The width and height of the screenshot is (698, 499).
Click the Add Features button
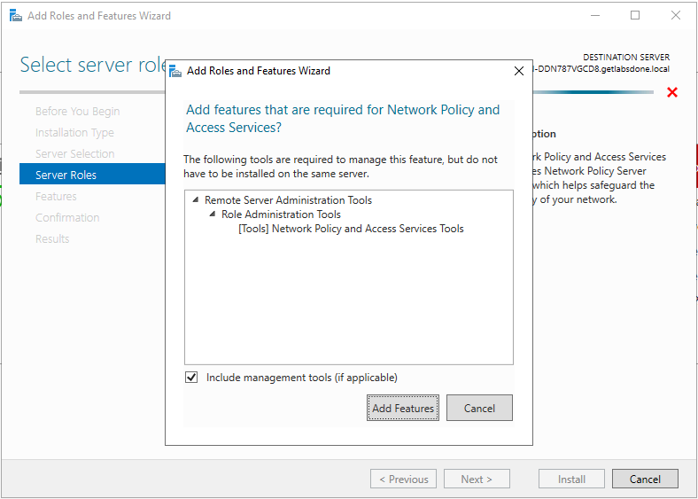(x=403, y=408)
